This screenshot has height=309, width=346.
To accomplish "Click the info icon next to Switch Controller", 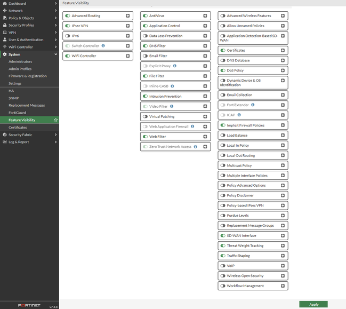I will 103,46.
